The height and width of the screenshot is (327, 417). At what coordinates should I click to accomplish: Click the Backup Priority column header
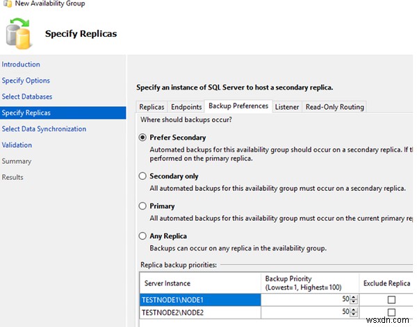310,283
